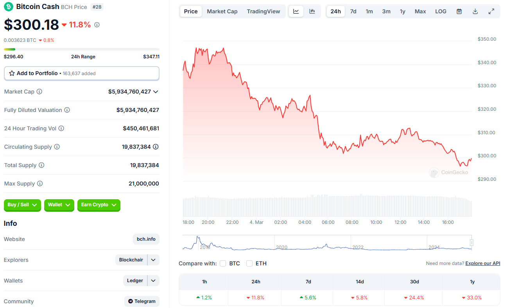Expand the Market Cap value chevron
Viewport: 509px width, 308px height.
[156, 92]
